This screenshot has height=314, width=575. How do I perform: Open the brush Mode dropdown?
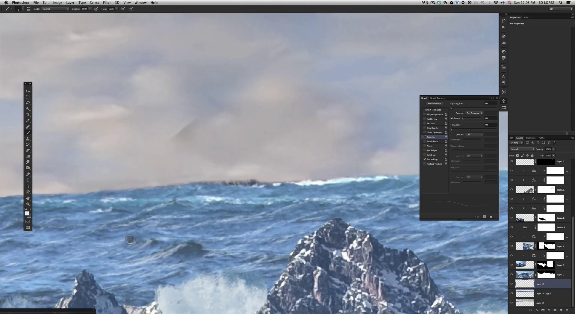55,9
